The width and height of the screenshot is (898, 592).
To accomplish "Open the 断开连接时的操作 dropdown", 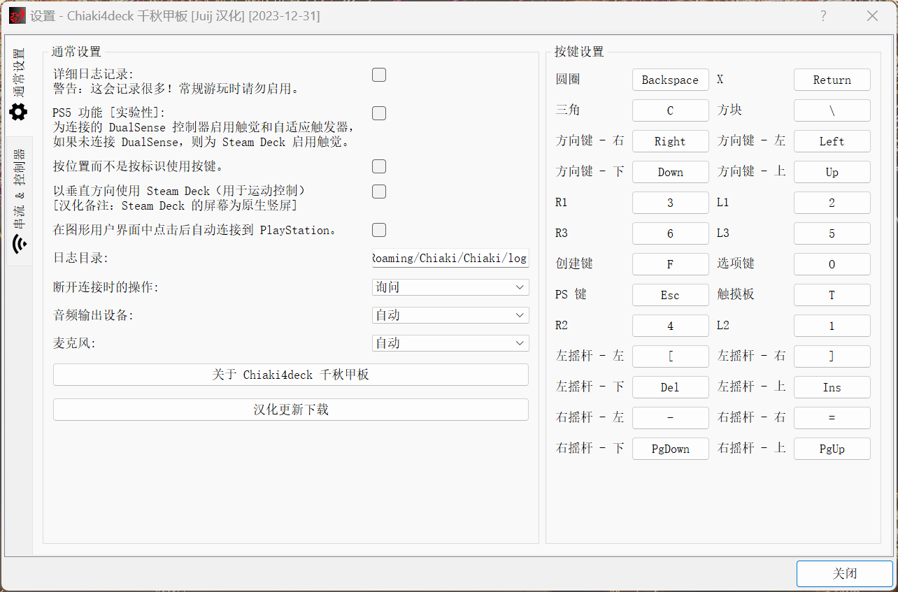I will [450, 287].
